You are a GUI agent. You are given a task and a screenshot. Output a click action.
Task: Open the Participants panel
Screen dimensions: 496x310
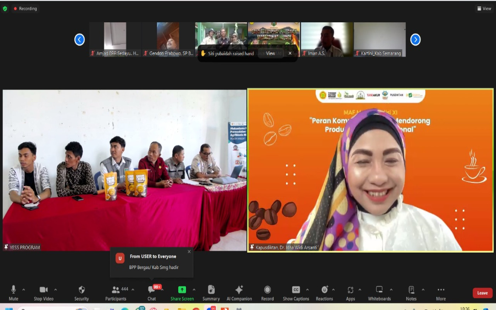pos(116,293)
